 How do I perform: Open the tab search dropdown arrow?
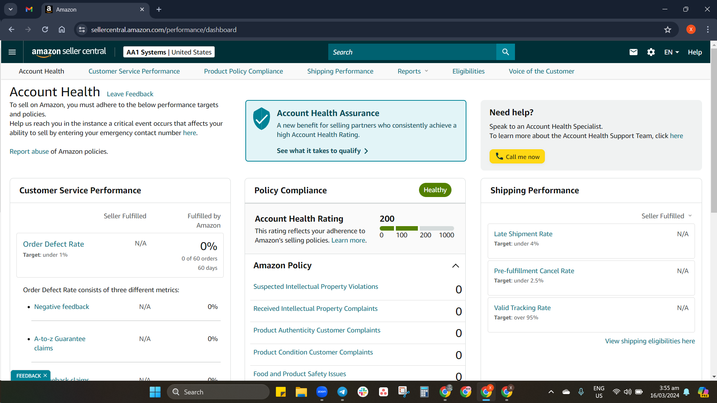click(x=10, y=9)
